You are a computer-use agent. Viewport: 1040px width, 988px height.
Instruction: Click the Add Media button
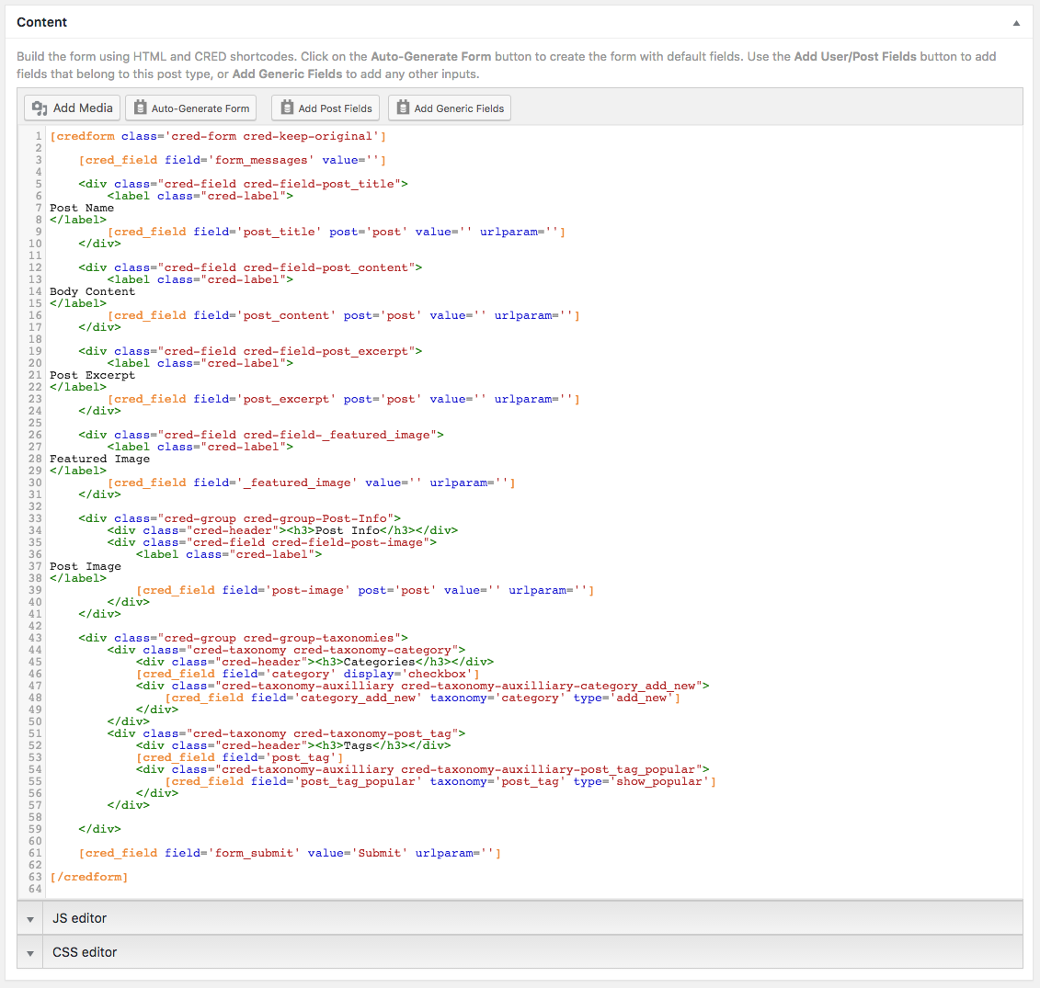[x=73, y=108]
